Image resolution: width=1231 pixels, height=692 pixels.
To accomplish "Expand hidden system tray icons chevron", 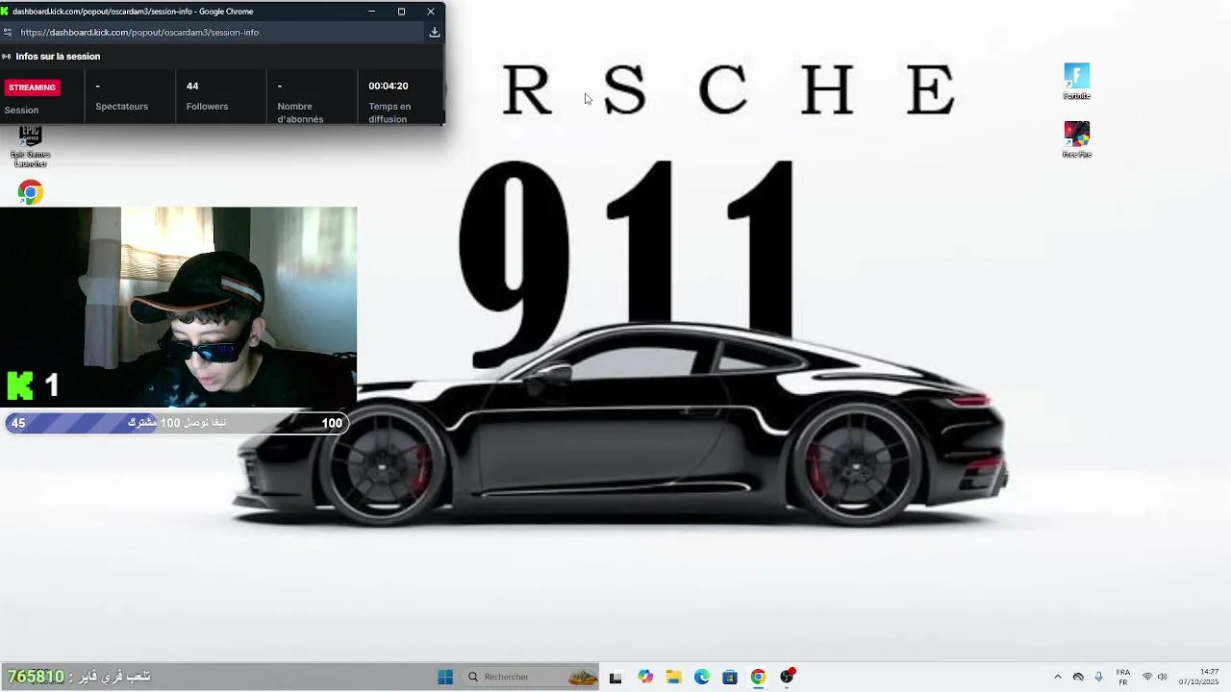I will (1058, 677).
